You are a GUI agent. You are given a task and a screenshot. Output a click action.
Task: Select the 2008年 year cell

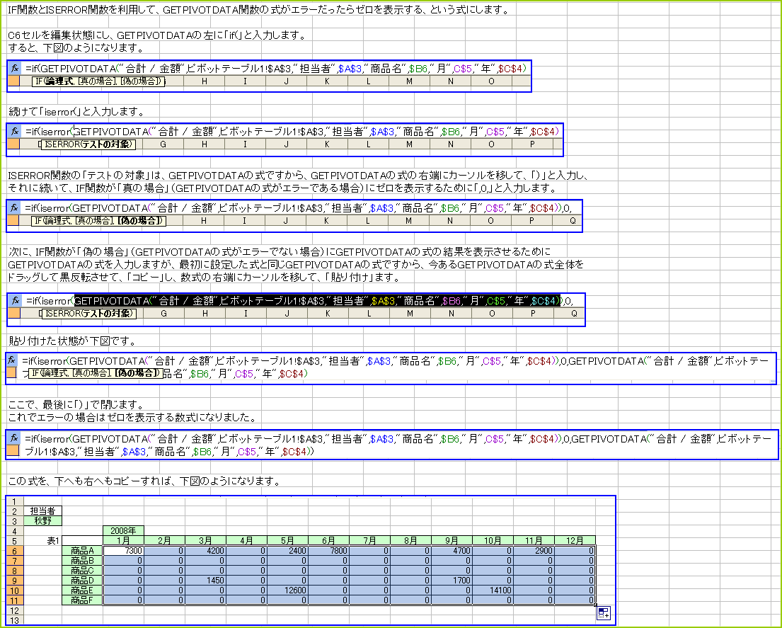pyautogui.click(x=123, y=530)
